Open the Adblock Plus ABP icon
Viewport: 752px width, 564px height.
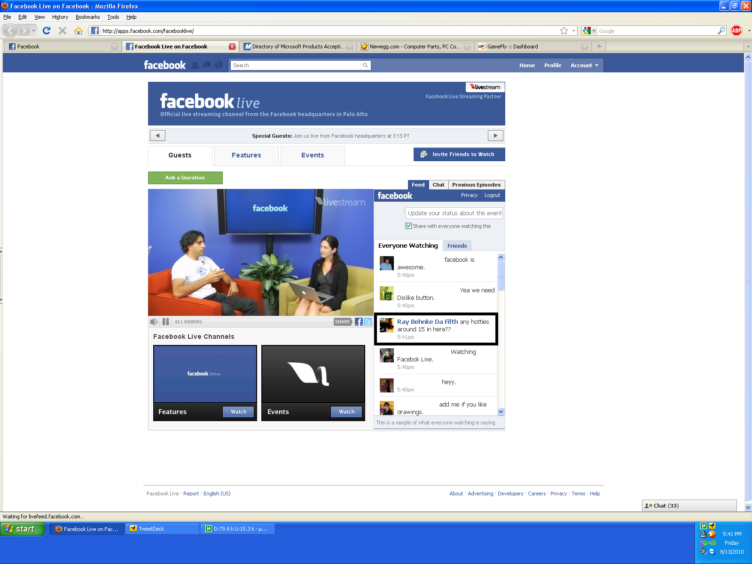coord(736,31)
